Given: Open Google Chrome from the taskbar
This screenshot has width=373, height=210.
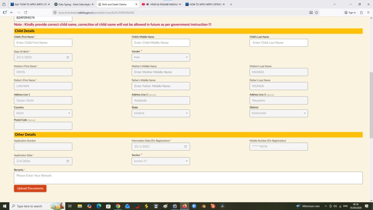Looking at the screenshot, I should point(118,206).
